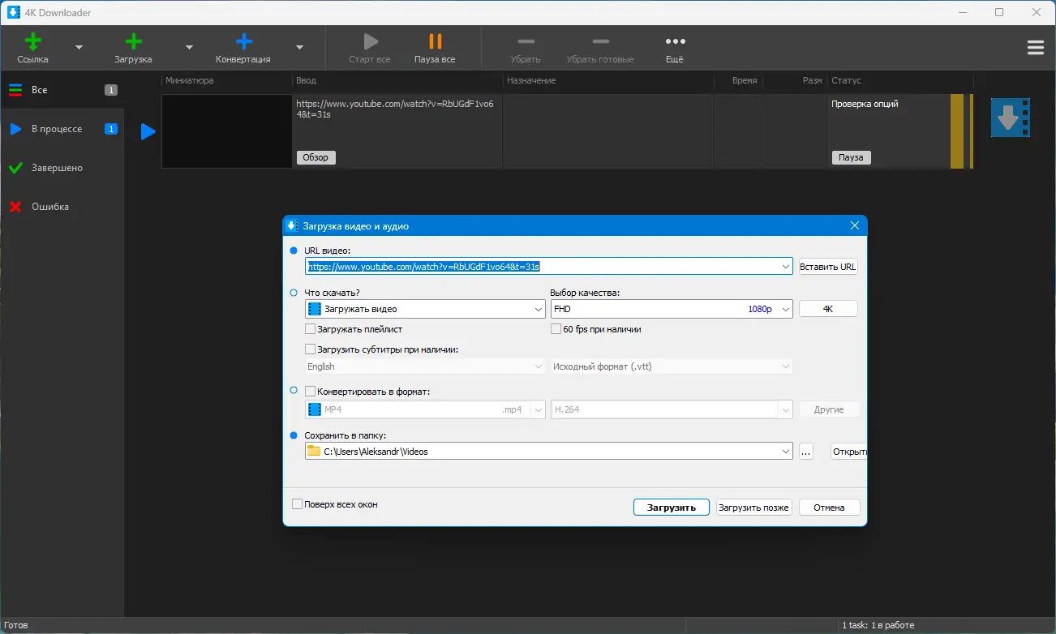Screen dimensions: 1056x634
Task: Click the yellow progress bar in Статус column
Action: click(x=957, y=131)
